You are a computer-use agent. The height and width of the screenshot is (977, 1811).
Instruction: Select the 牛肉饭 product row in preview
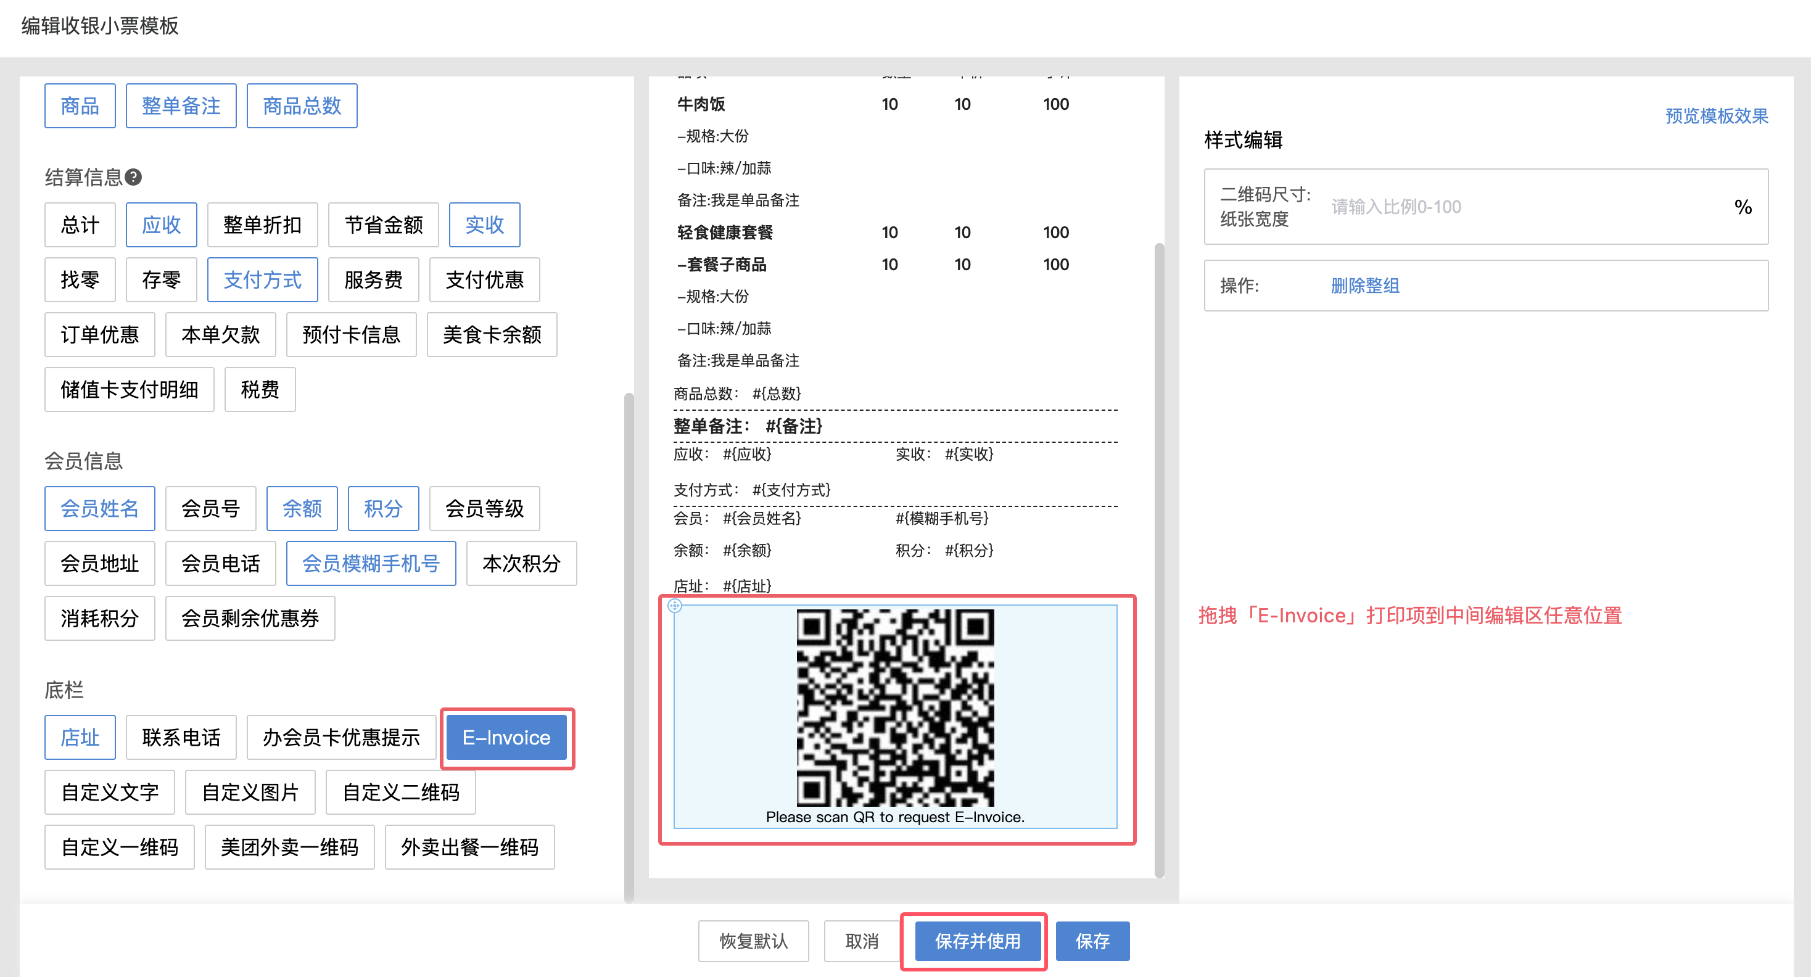(x=895, y=104)
